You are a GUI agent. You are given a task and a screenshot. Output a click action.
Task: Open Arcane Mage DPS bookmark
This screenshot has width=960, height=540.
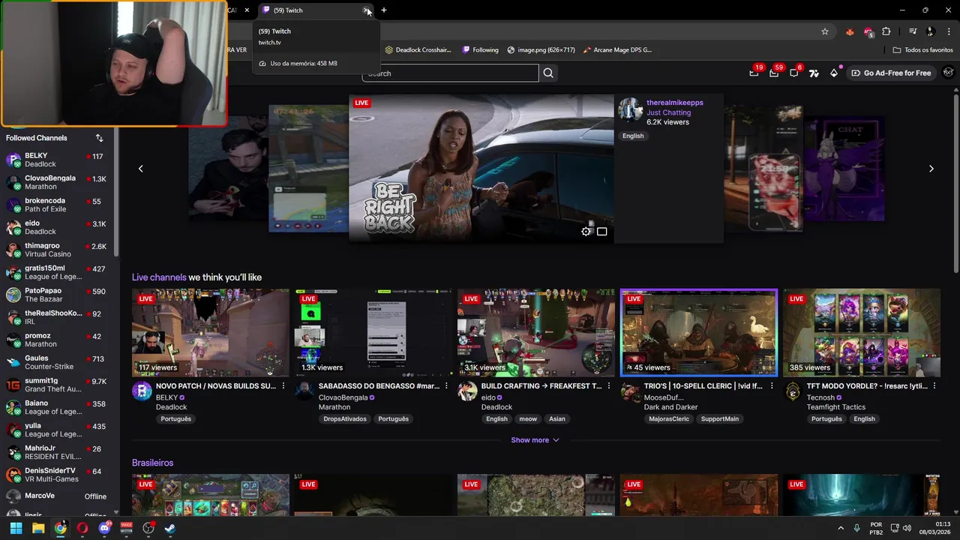pos(616,50)
